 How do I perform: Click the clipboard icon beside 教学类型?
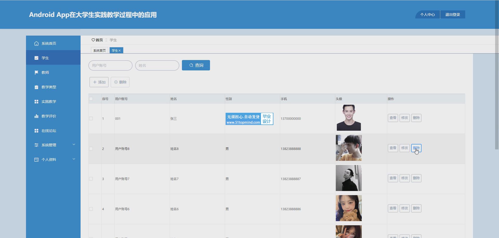[36, 87]
